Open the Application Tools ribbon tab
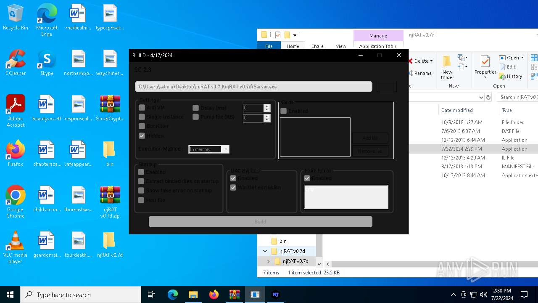 tap(378, 46)
